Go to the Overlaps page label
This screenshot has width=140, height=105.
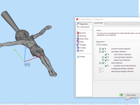[x=83, y=48]
